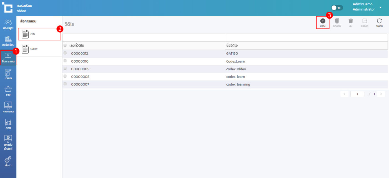Tick the checkbox for video 00000012
Image resolution: width=389 pixels, height=178 pixels.
[x=65, y=53]
